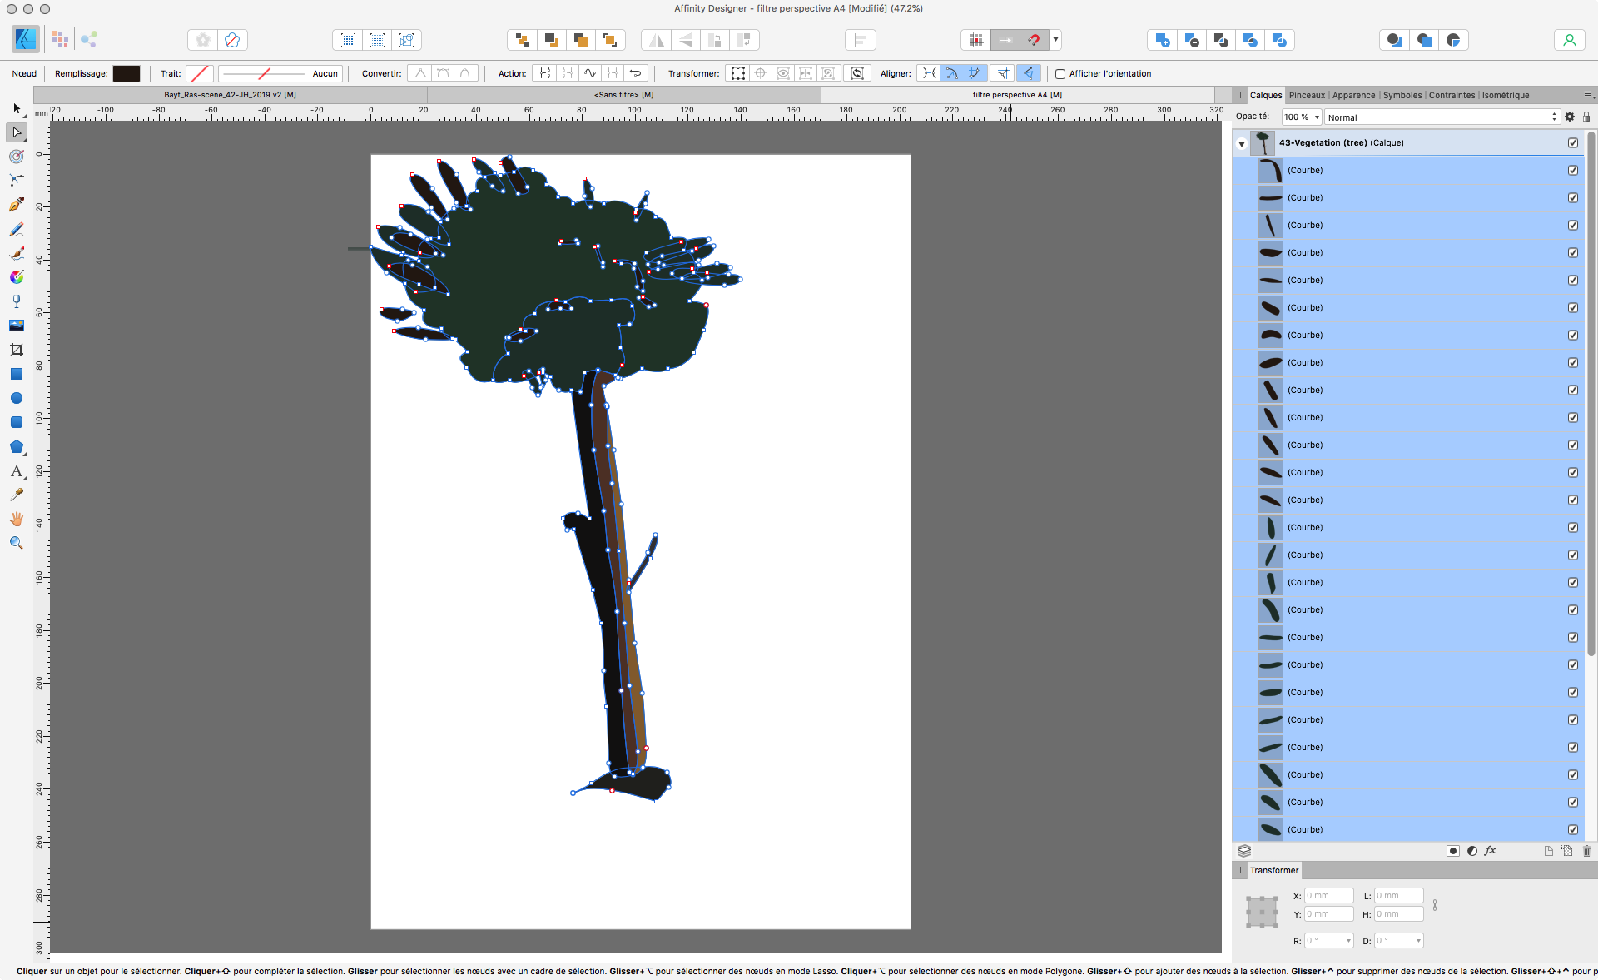Activate the Hand view tool

[x=17, y=519]
